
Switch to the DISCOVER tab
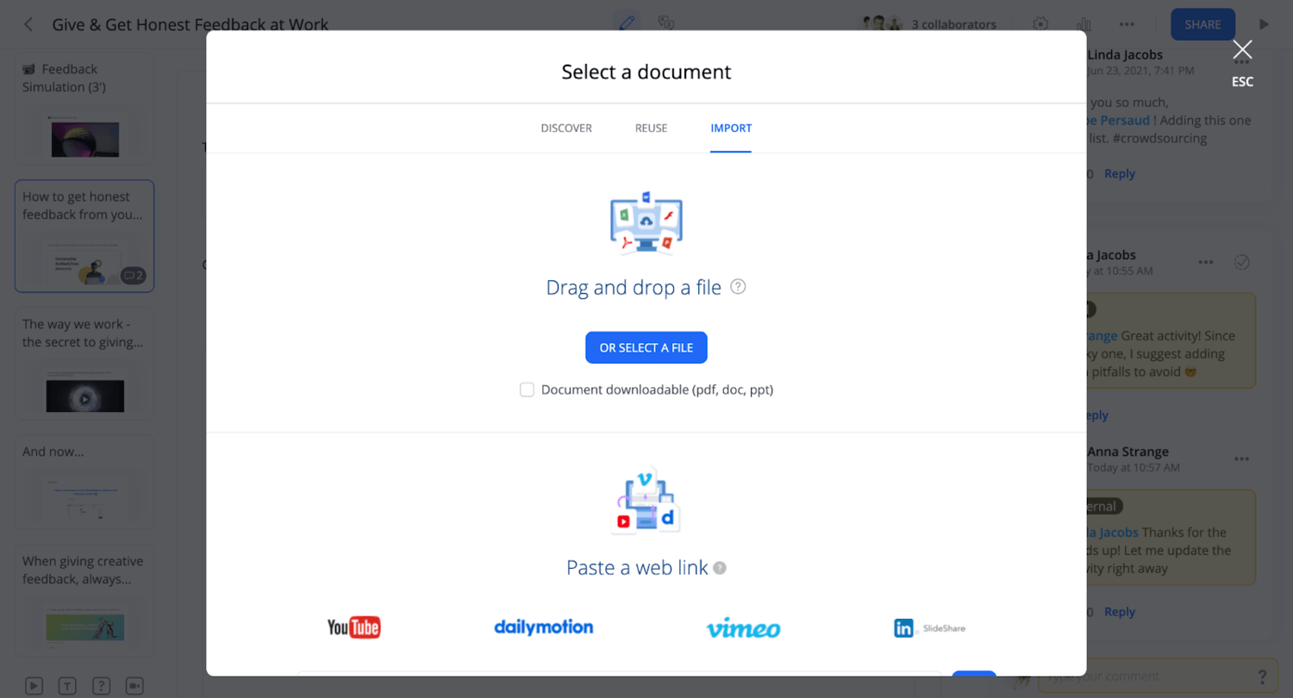[x=566, y=128]
